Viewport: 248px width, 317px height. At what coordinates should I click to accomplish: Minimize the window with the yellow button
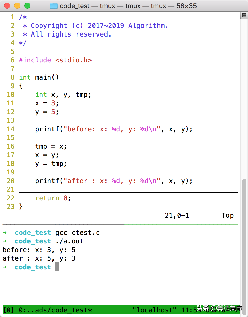pyautogui.click(x=17, y=6)
